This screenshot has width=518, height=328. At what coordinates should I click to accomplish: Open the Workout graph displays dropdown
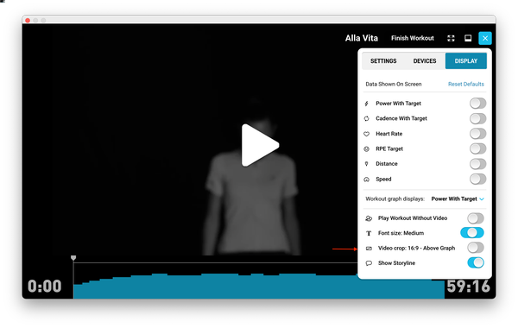(x=458, y=199)
